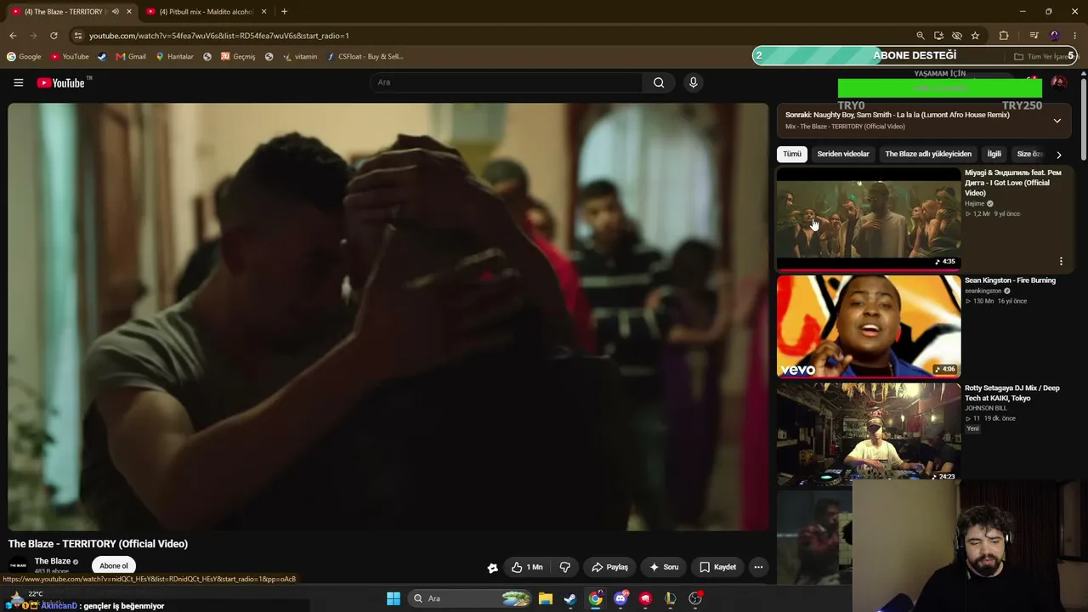Focus the YouTube Ara search field

(507, 82)
